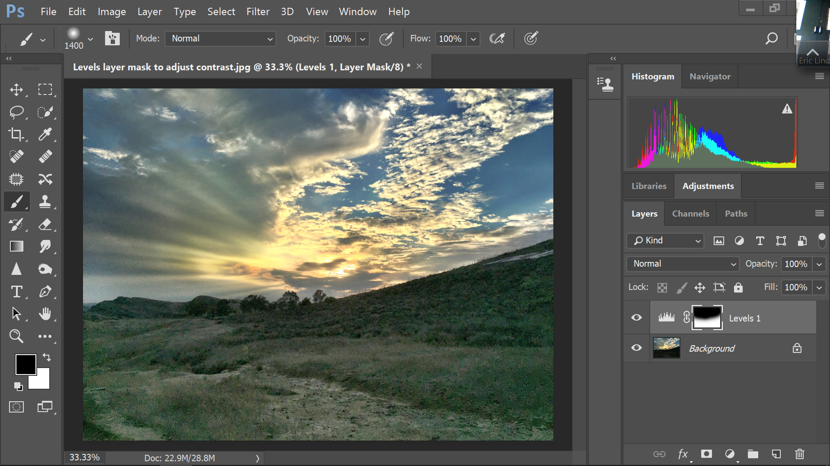Viewport: 830px width, 466px height.
Task: Switch to the Channels tab
Action: (x=690, y=214)
